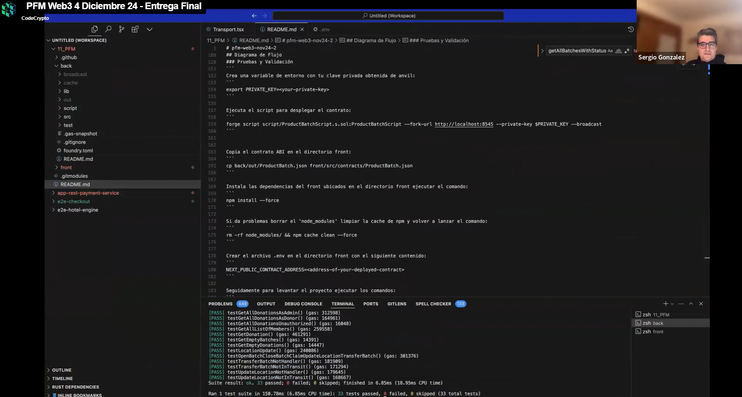Select the zsh front terminal
Viewport: 742px width, 397px height.
point(671,332)
